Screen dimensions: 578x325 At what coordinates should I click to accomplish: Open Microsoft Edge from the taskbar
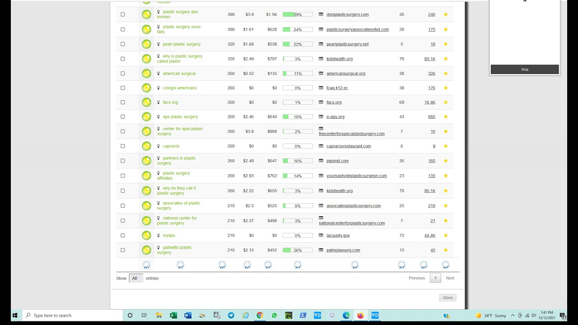[346, 316]
